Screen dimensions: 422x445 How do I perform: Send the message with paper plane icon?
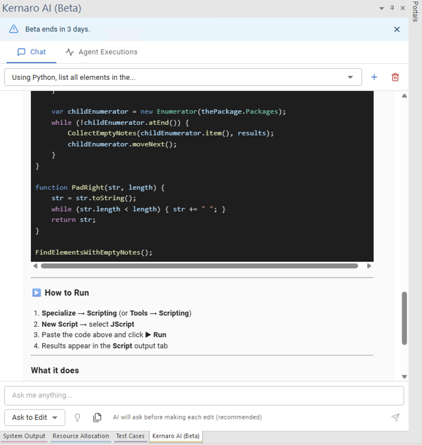pyautogui.click(x=395, y=417)
